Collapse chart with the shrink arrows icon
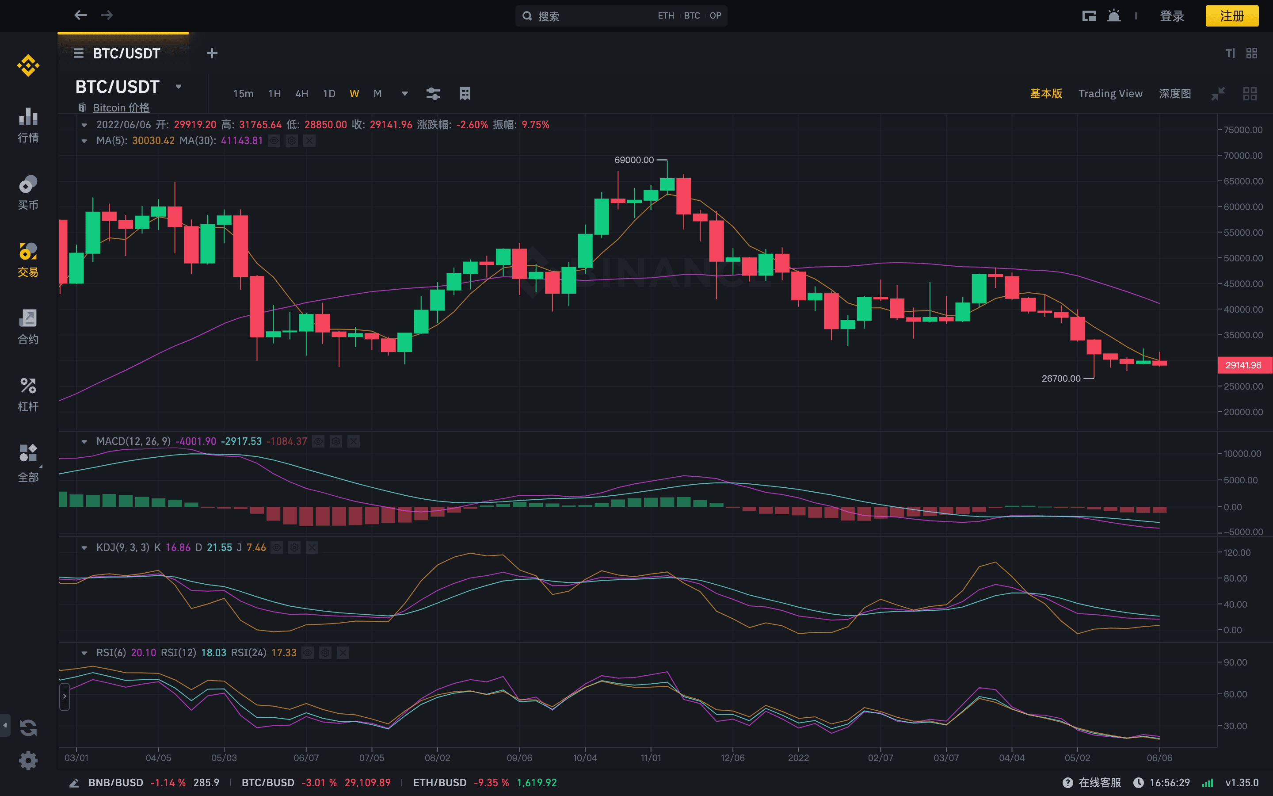 point(1218,94)
